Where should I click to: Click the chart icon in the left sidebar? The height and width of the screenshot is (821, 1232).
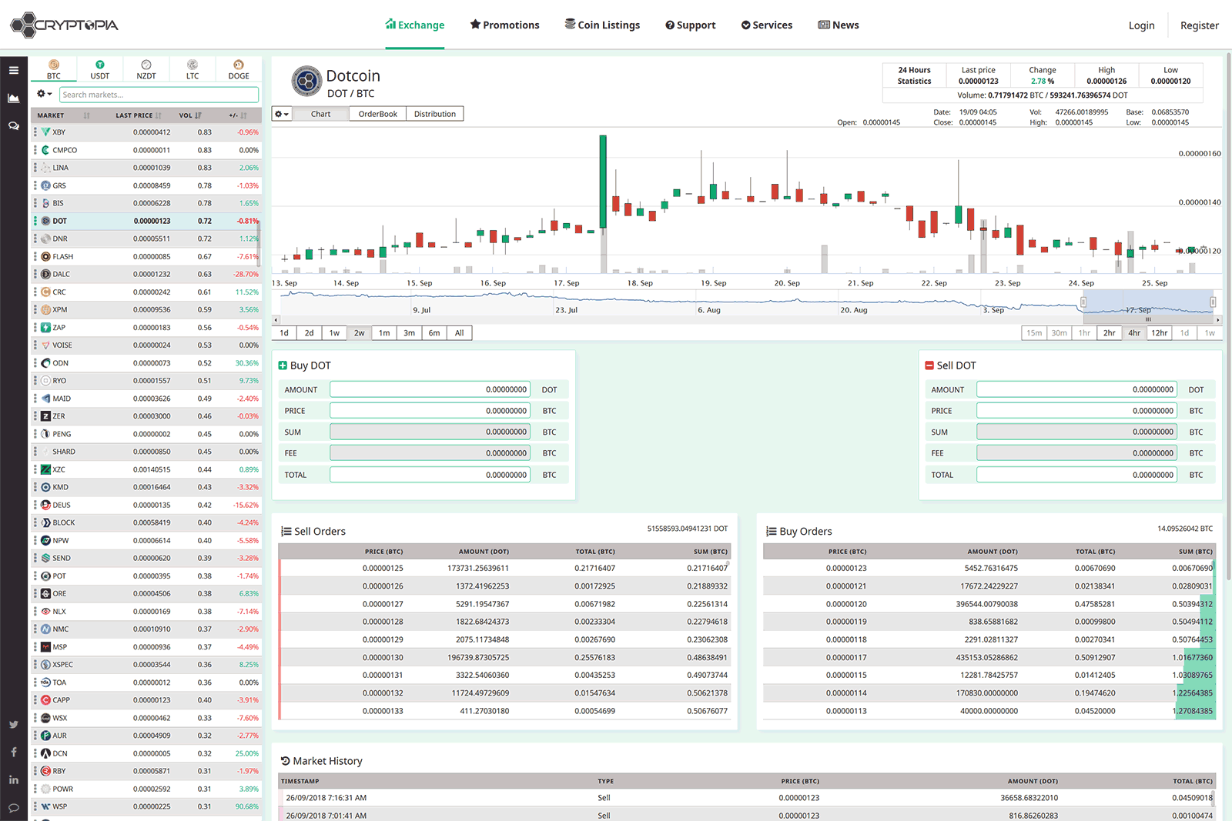(14, 98)
